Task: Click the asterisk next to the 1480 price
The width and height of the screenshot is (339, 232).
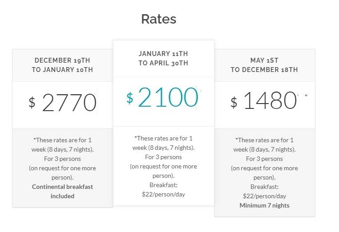Action: point(306,95)
